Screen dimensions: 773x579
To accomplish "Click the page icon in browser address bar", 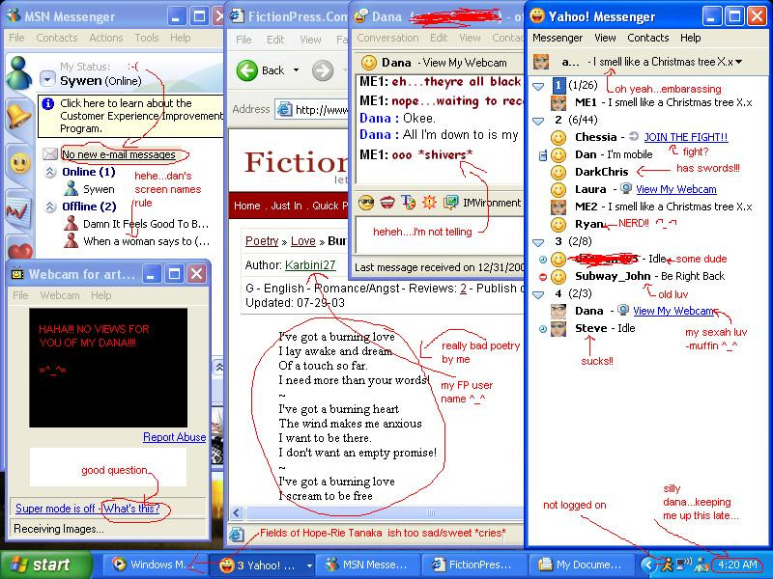I will [x=284, y=109].
